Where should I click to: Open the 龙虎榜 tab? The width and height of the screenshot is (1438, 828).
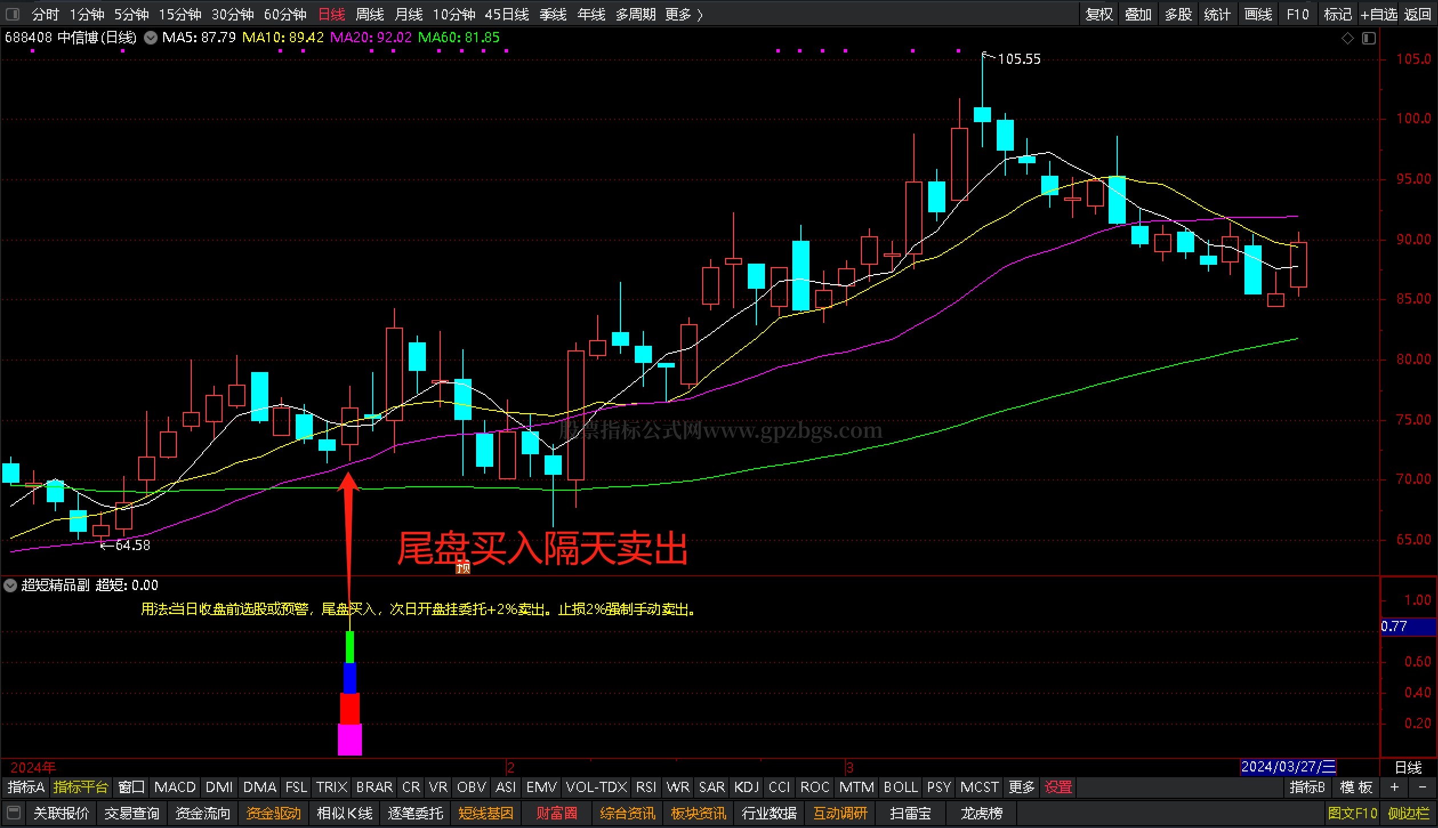(981, 813)
